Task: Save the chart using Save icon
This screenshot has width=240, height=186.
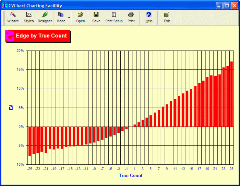Action: click(96, 17)
